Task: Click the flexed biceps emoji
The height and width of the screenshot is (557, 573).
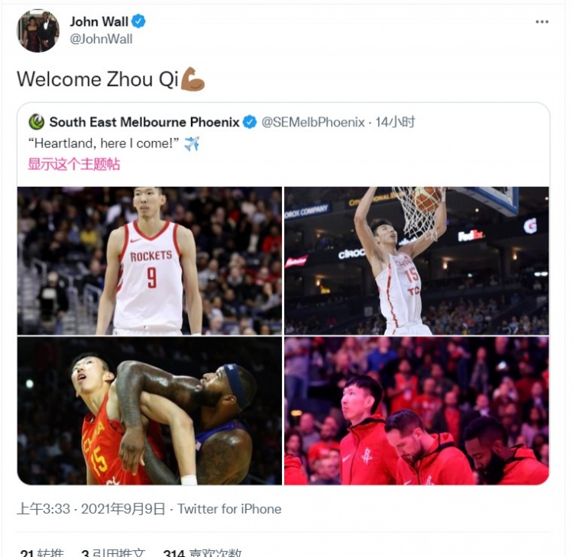Action: (x=193, y=79)
